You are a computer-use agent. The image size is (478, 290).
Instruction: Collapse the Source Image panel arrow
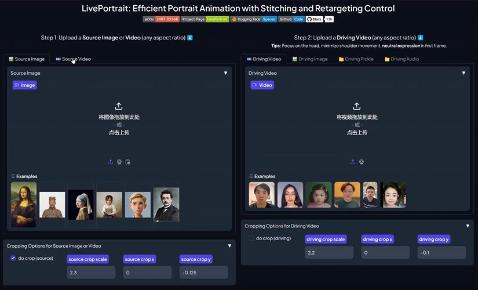(225, 73)
